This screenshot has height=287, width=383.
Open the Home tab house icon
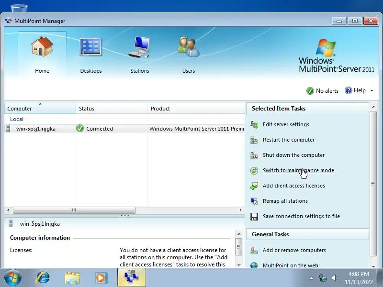point(42,46)
